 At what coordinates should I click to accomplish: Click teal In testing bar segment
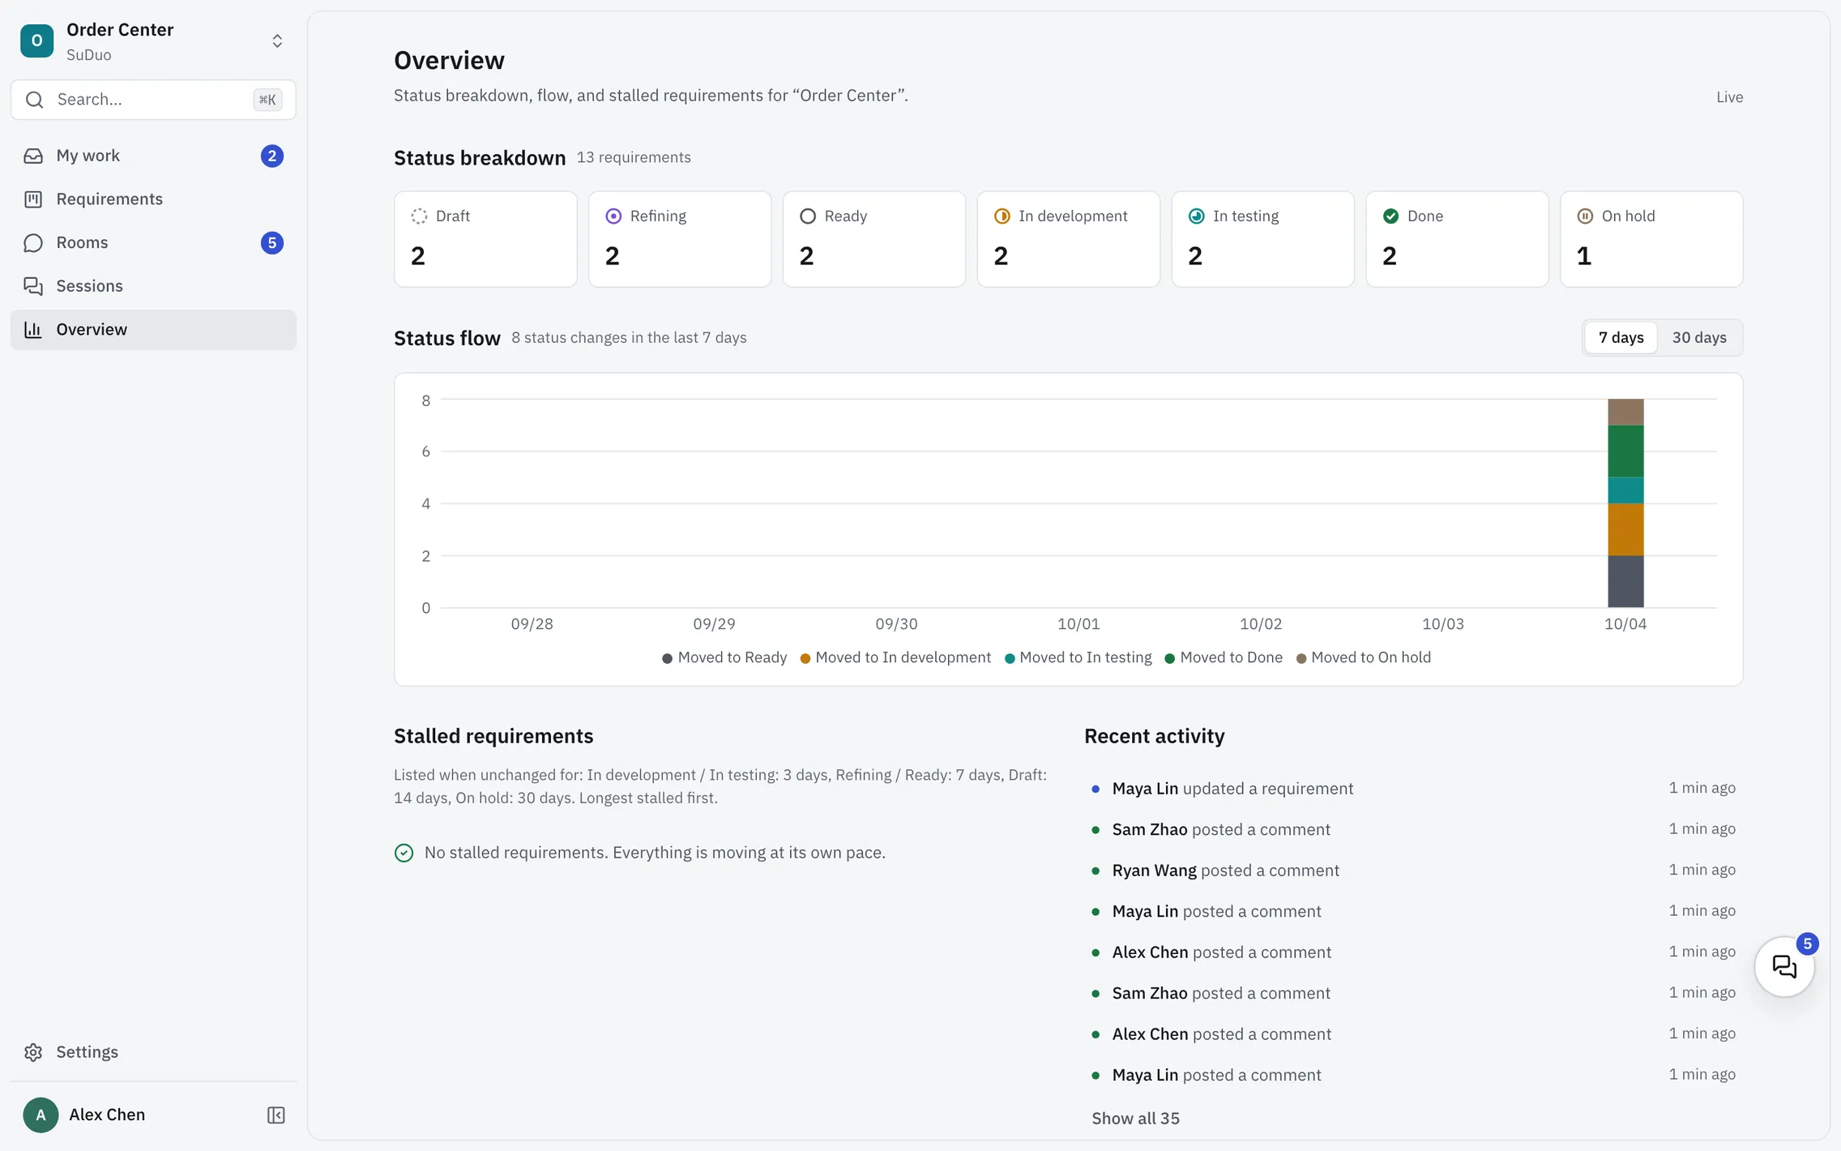pyautogui.click(x=1625, y=490)
